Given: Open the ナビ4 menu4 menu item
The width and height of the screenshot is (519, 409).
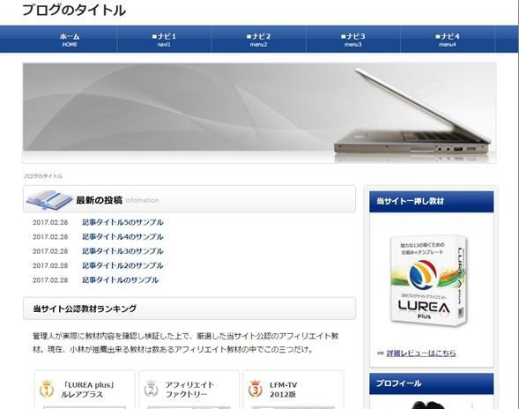Looking at the screenshot, I should click(x=448, y=40).
